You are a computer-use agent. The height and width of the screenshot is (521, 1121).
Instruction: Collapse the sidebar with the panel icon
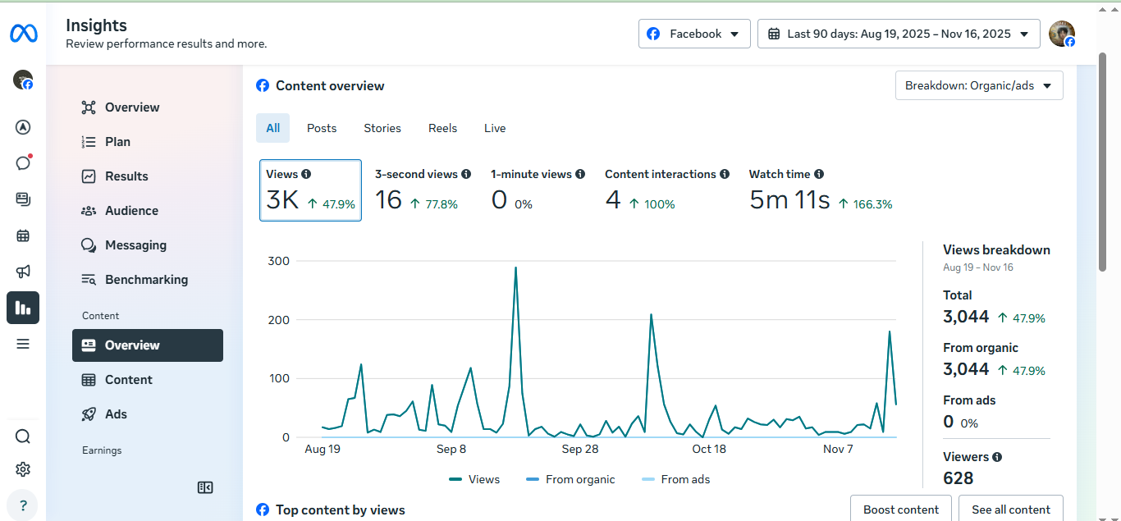pyautogui.click(x=205, y=487)
